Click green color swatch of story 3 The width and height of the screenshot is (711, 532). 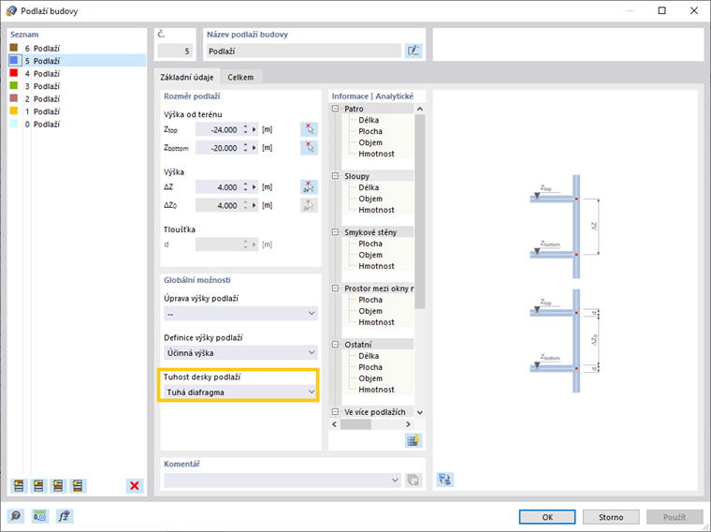click(14, 85)
